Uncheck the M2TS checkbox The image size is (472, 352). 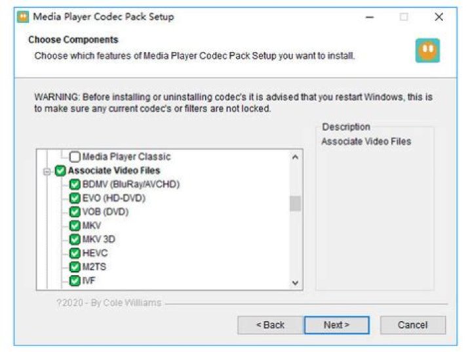(75, 267)
